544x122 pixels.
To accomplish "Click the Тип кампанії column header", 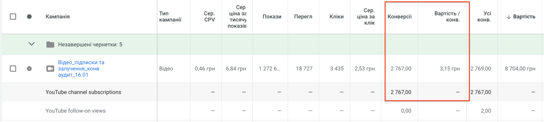I will pyautogui.click(x=170, y=17).
